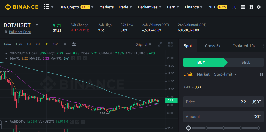Expand the apps grid dropdown arrow
The image size is (266, 132).
[x=52, y=7]
